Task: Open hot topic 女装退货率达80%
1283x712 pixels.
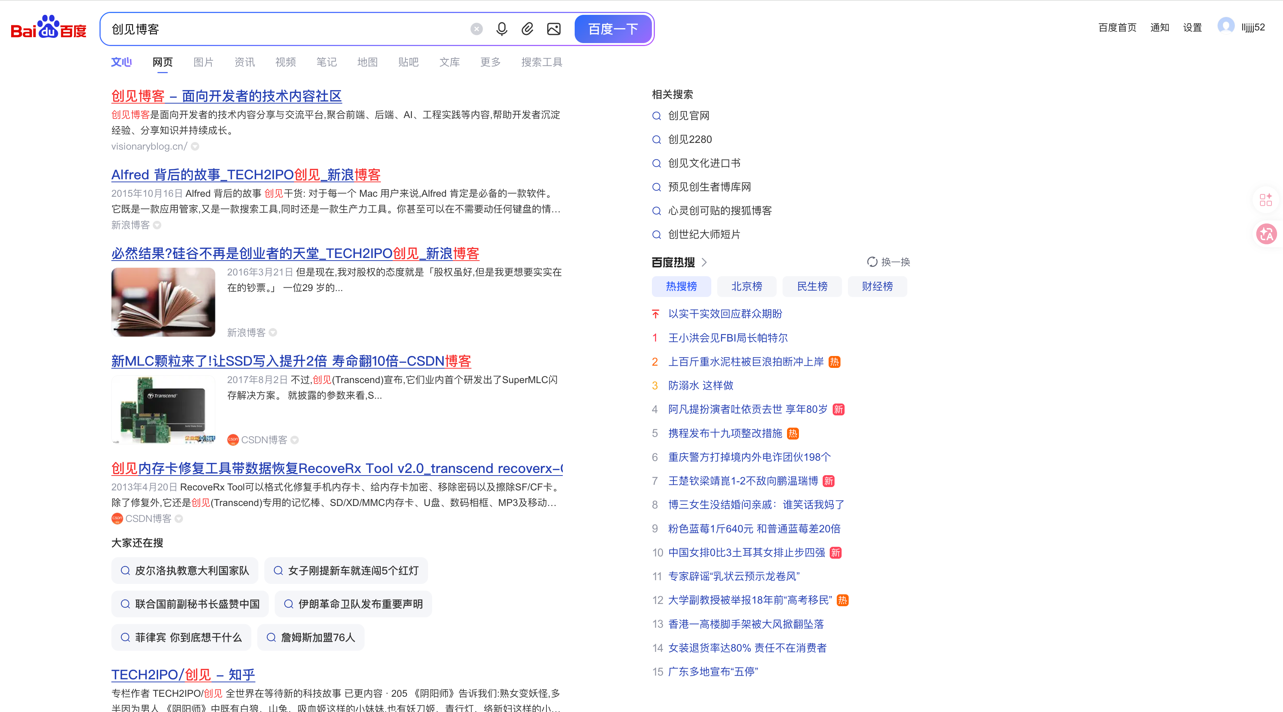Action: (x=747, y=648)
